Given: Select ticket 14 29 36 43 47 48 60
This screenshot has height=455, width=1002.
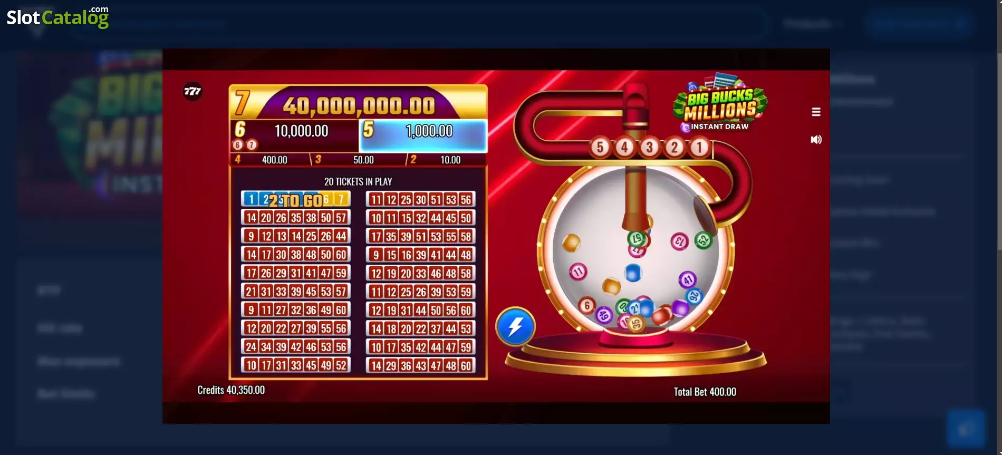Looking at the screenshot, I should click(x=420, y=365).
